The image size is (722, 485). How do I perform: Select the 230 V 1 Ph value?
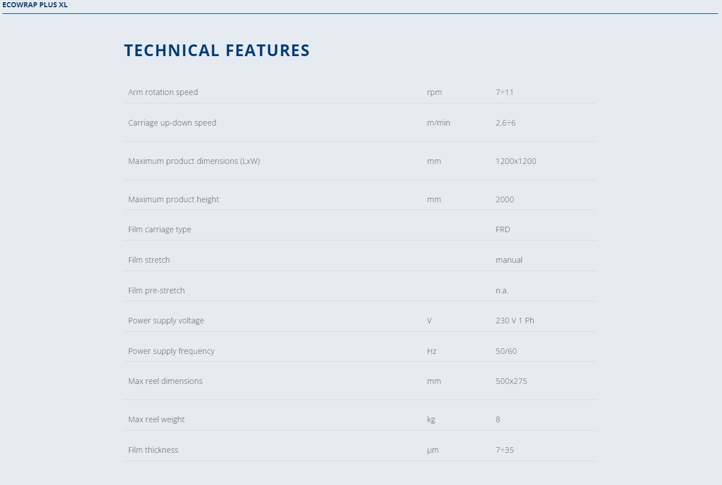[x=515, y=321]
